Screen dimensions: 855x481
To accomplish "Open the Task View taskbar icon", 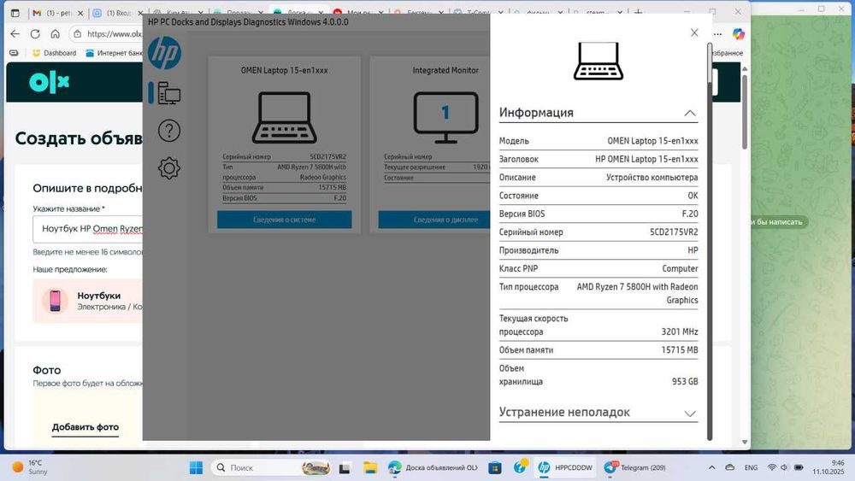I will (344, 468).
